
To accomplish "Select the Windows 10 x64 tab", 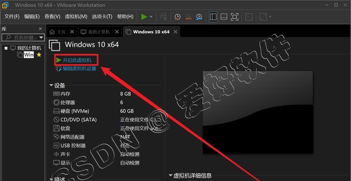I will [x=152, y=32].
